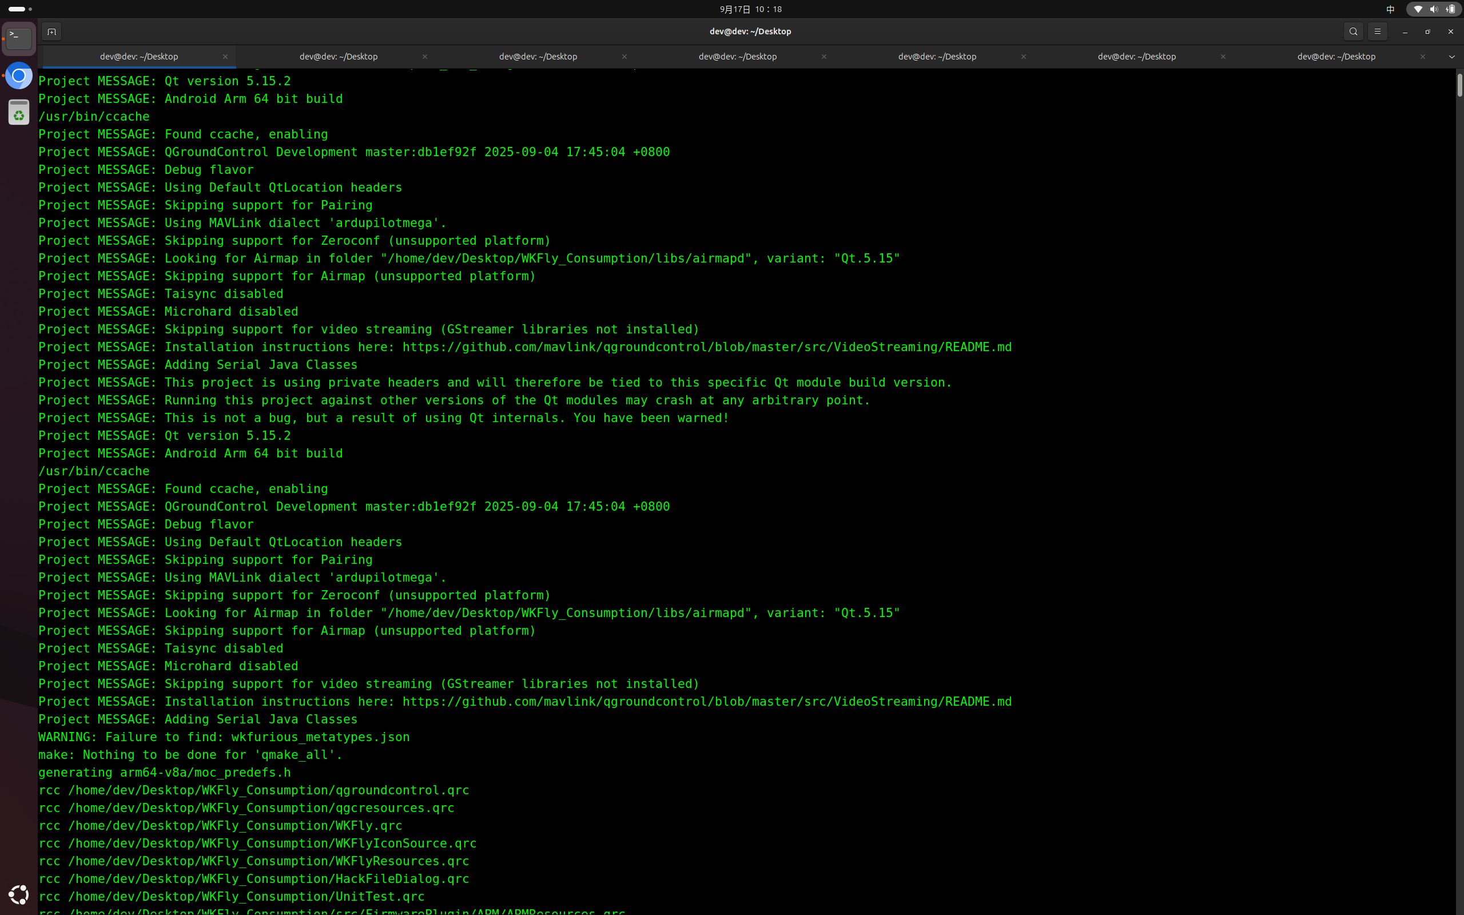This screenshot has width=1464, height=915.
Task: Click the GitHub README.md URL line
Action: click(x=706, y=347)
